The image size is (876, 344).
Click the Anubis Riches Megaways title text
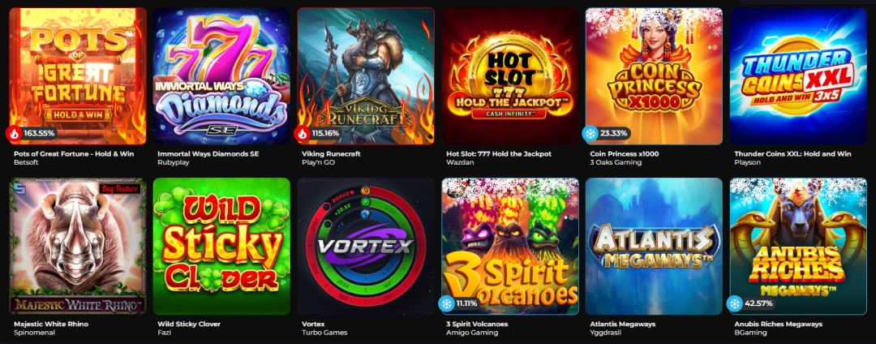[x=778, y=324]
